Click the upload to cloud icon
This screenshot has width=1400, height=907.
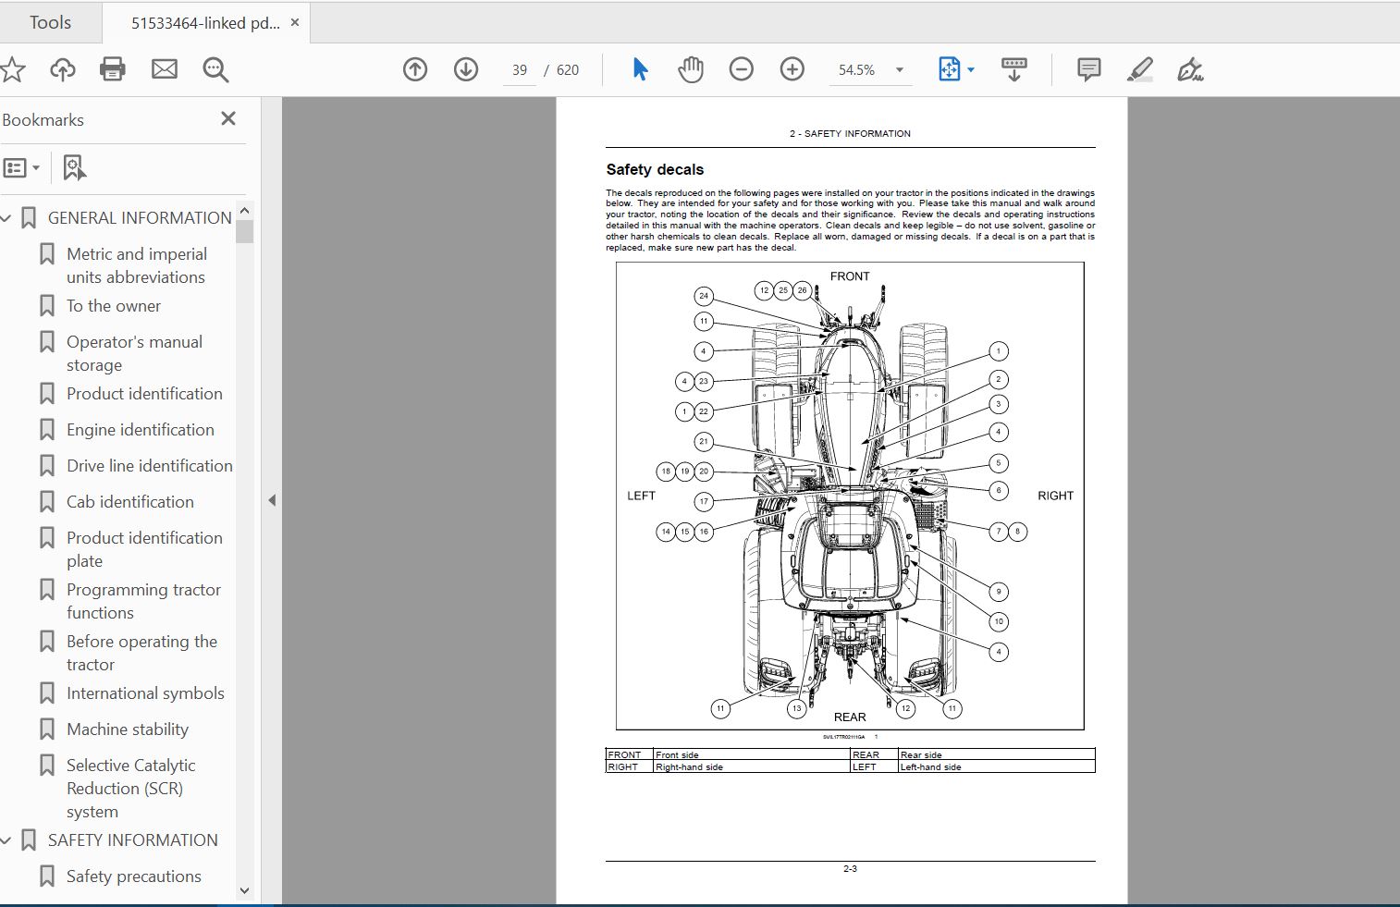coord(63,69)
